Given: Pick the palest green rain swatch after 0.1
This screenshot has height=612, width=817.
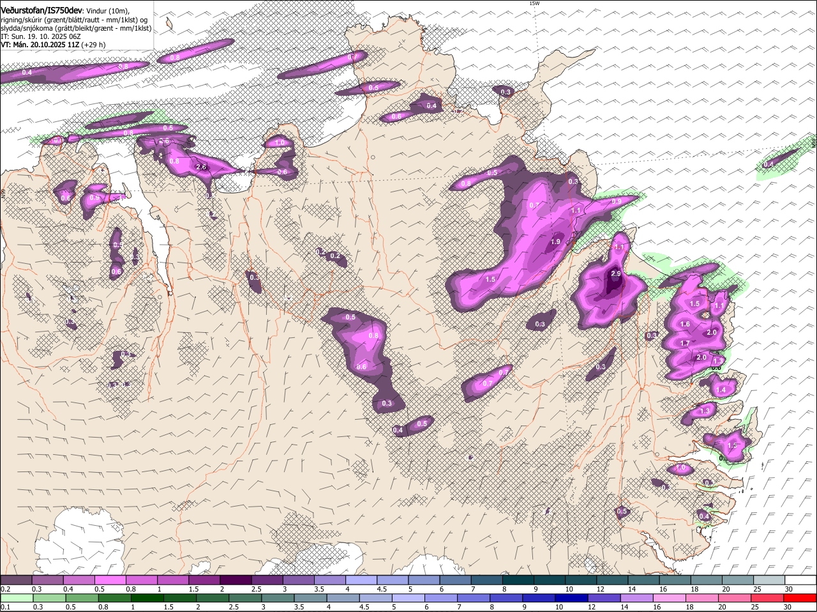Looking at the screenshot, I should (x=17, y=598).
